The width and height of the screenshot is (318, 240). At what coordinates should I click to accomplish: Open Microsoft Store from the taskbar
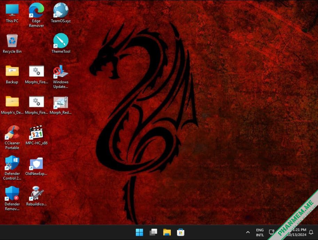coord(181,232)
